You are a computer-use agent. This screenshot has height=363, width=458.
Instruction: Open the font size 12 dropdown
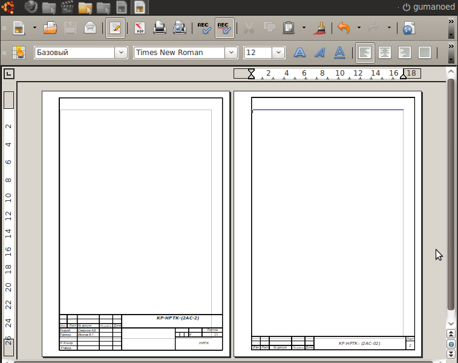click(278, 53)
